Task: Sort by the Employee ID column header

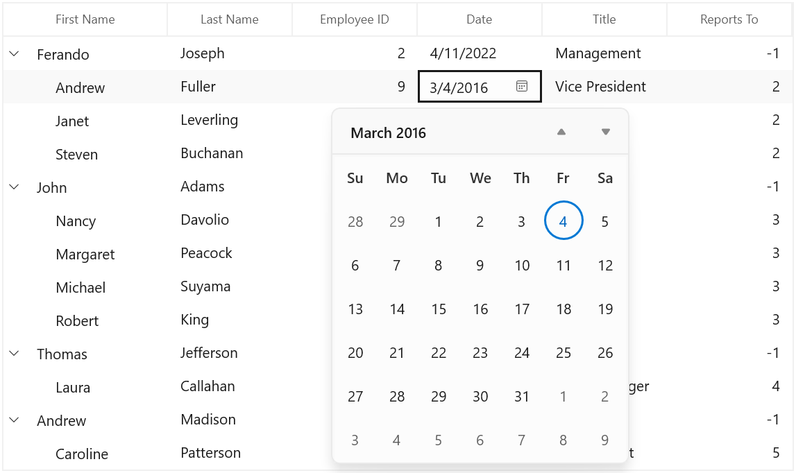Action: coord(355,19)
